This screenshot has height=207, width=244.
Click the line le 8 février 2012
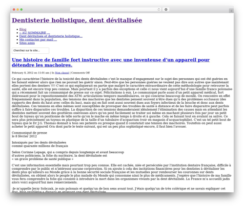pos(24,136)
